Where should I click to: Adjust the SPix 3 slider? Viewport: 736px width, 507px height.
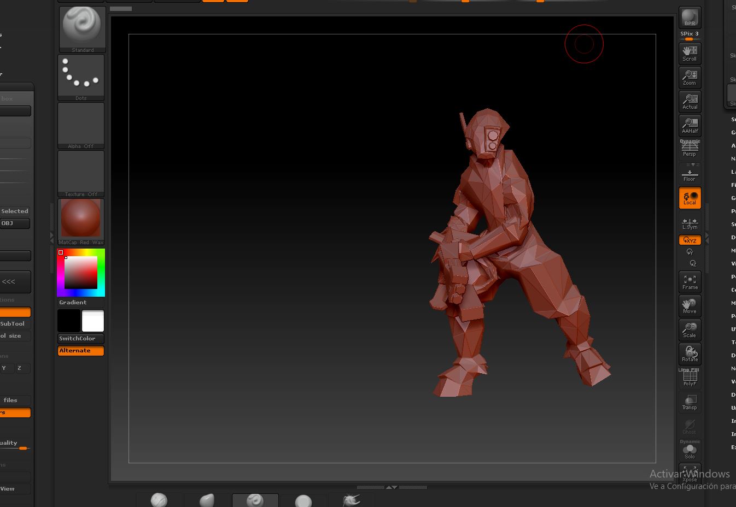pos(690,36)
